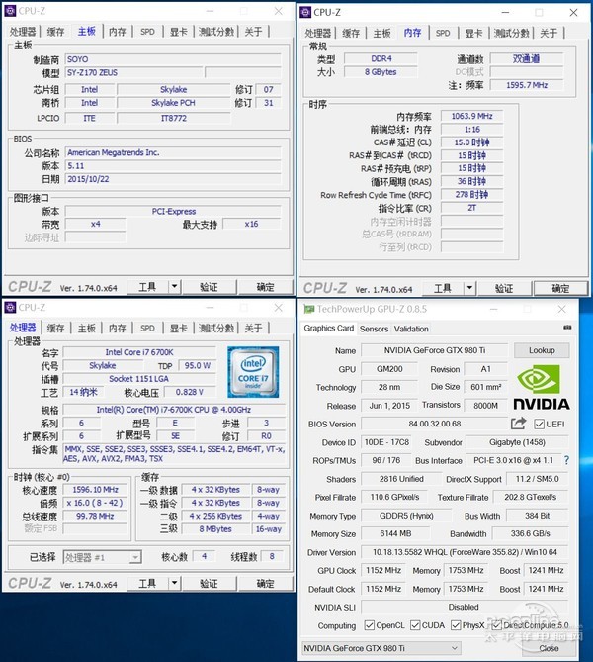Click LPCIO chip value IT8772

click(x=174, y=118)
